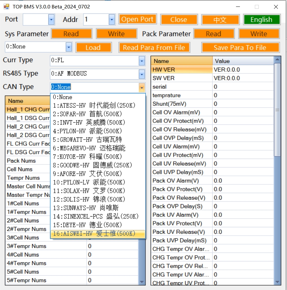Select Hall_1 CHG Curr row
The height and width of the screenshot is (290, 287).
coord(28,110)
